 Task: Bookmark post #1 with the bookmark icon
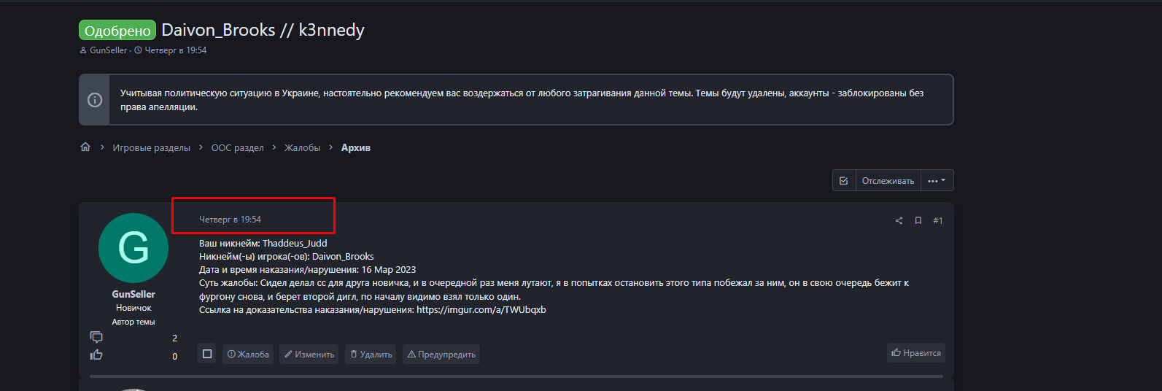918,220
